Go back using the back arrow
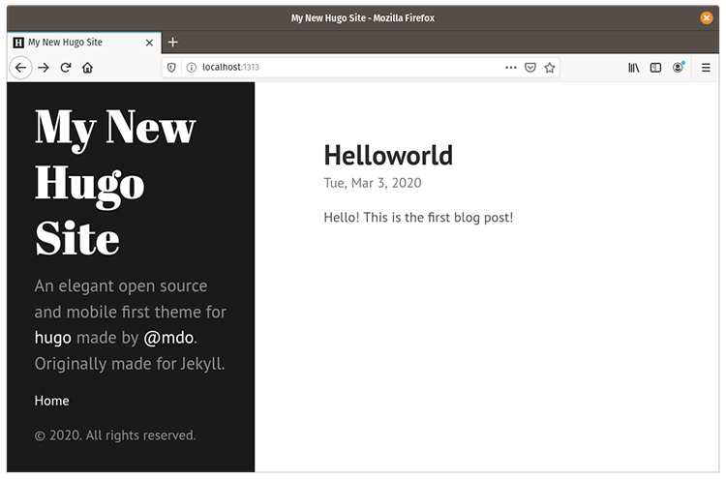 pyautogui.click(x=20, y=68)
